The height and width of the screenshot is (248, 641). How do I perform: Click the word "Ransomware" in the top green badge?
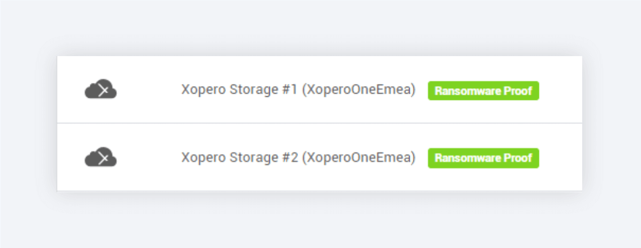click(468, 91)
